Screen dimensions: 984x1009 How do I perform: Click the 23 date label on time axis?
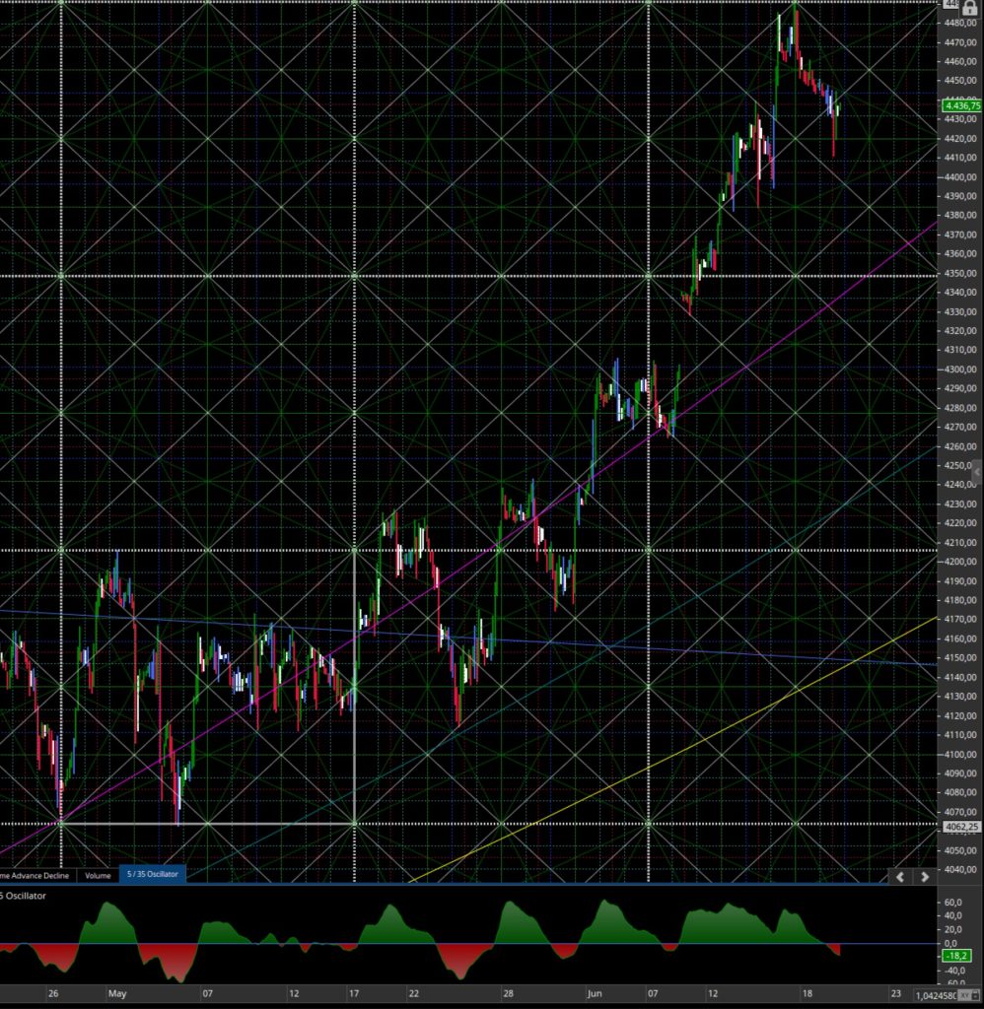(896, 993)
